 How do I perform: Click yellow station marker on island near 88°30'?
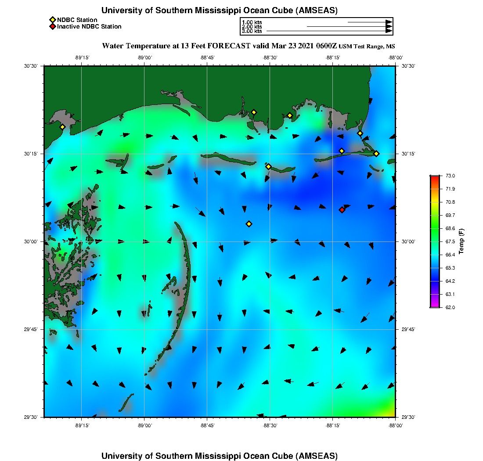coord(268,166)
